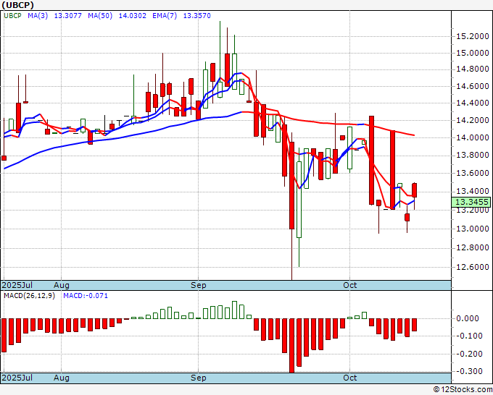The width and height of the screenshot is (493, 395).
Task: Click the MA(3) value 13.3077
Action: [67, 16]
